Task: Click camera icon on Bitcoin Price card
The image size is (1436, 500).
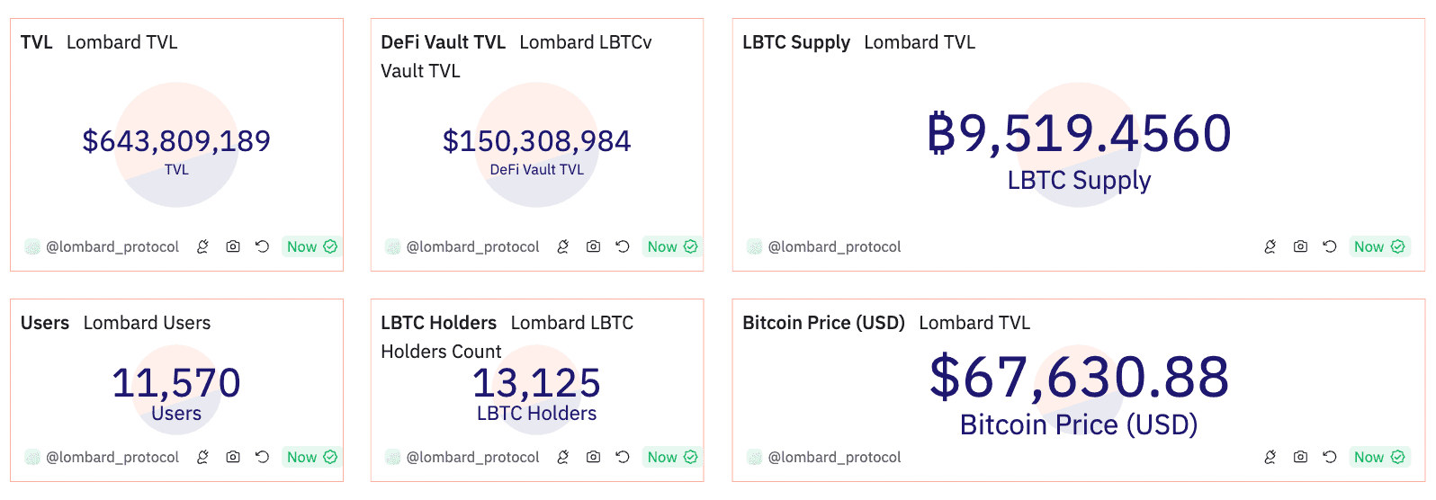Action: pyautogui.click(x=1300, y=457)
